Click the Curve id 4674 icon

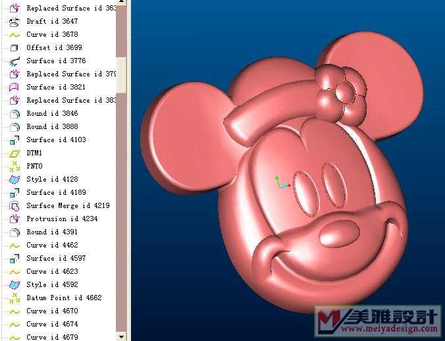[x=14, y=325]
